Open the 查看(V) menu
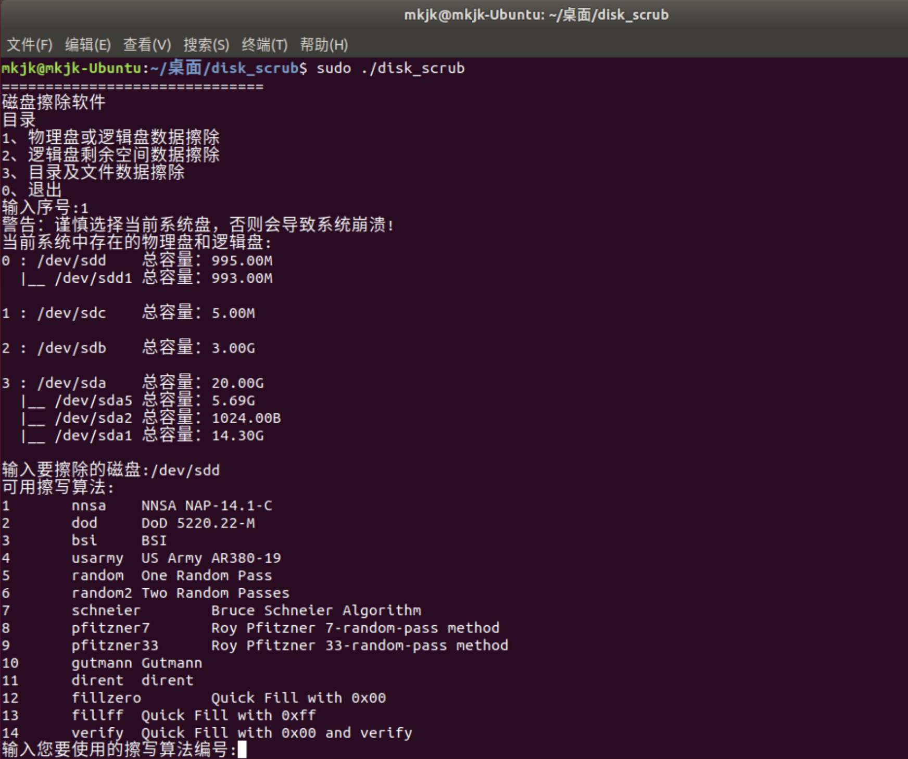 coord(147,45)
